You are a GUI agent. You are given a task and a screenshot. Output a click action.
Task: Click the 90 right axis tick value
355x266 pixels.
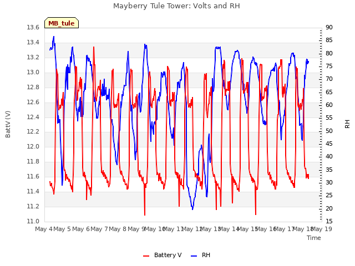click(x=329, y=28)
